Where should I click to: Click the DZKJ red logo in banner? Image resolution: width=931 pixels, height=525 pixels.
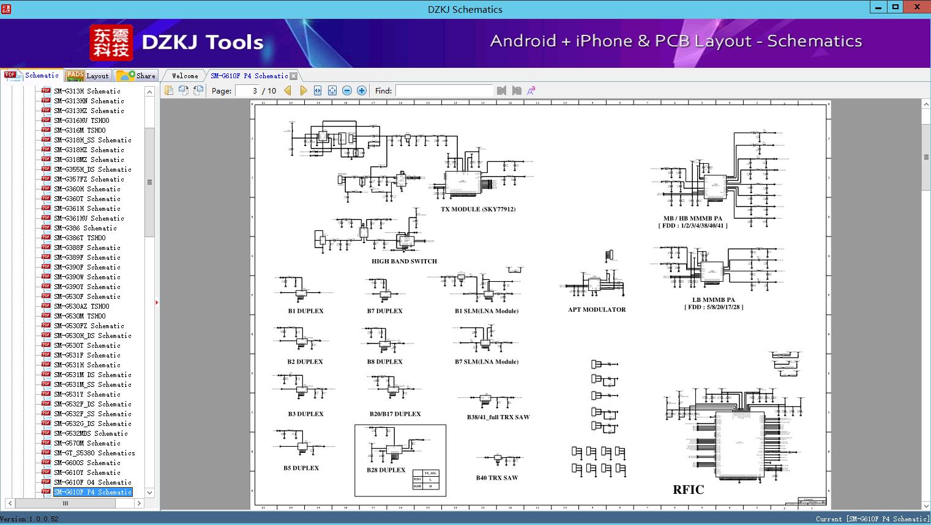click(x=111, y=43)
